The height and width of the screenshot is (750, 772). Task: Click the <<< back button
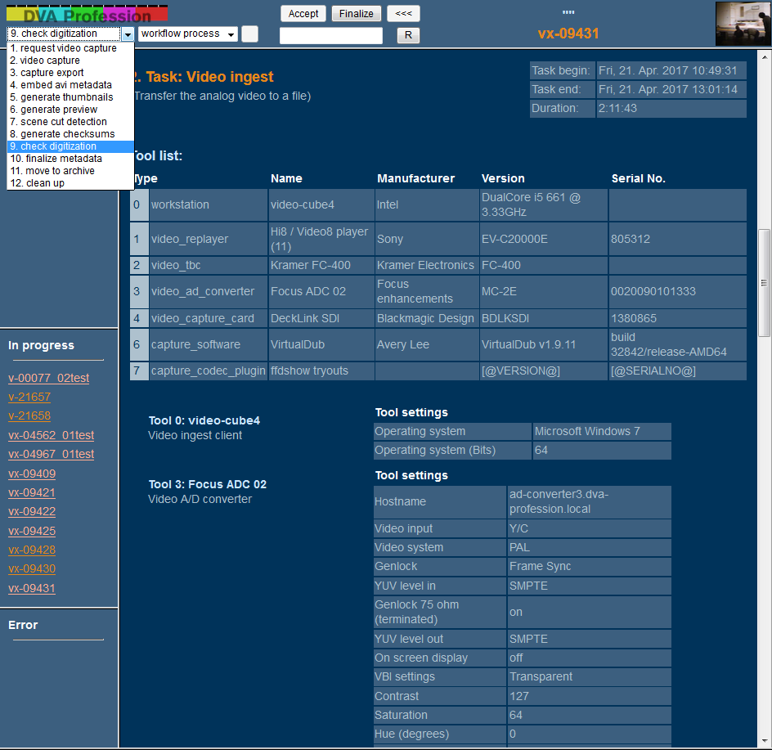click(403, 14)
